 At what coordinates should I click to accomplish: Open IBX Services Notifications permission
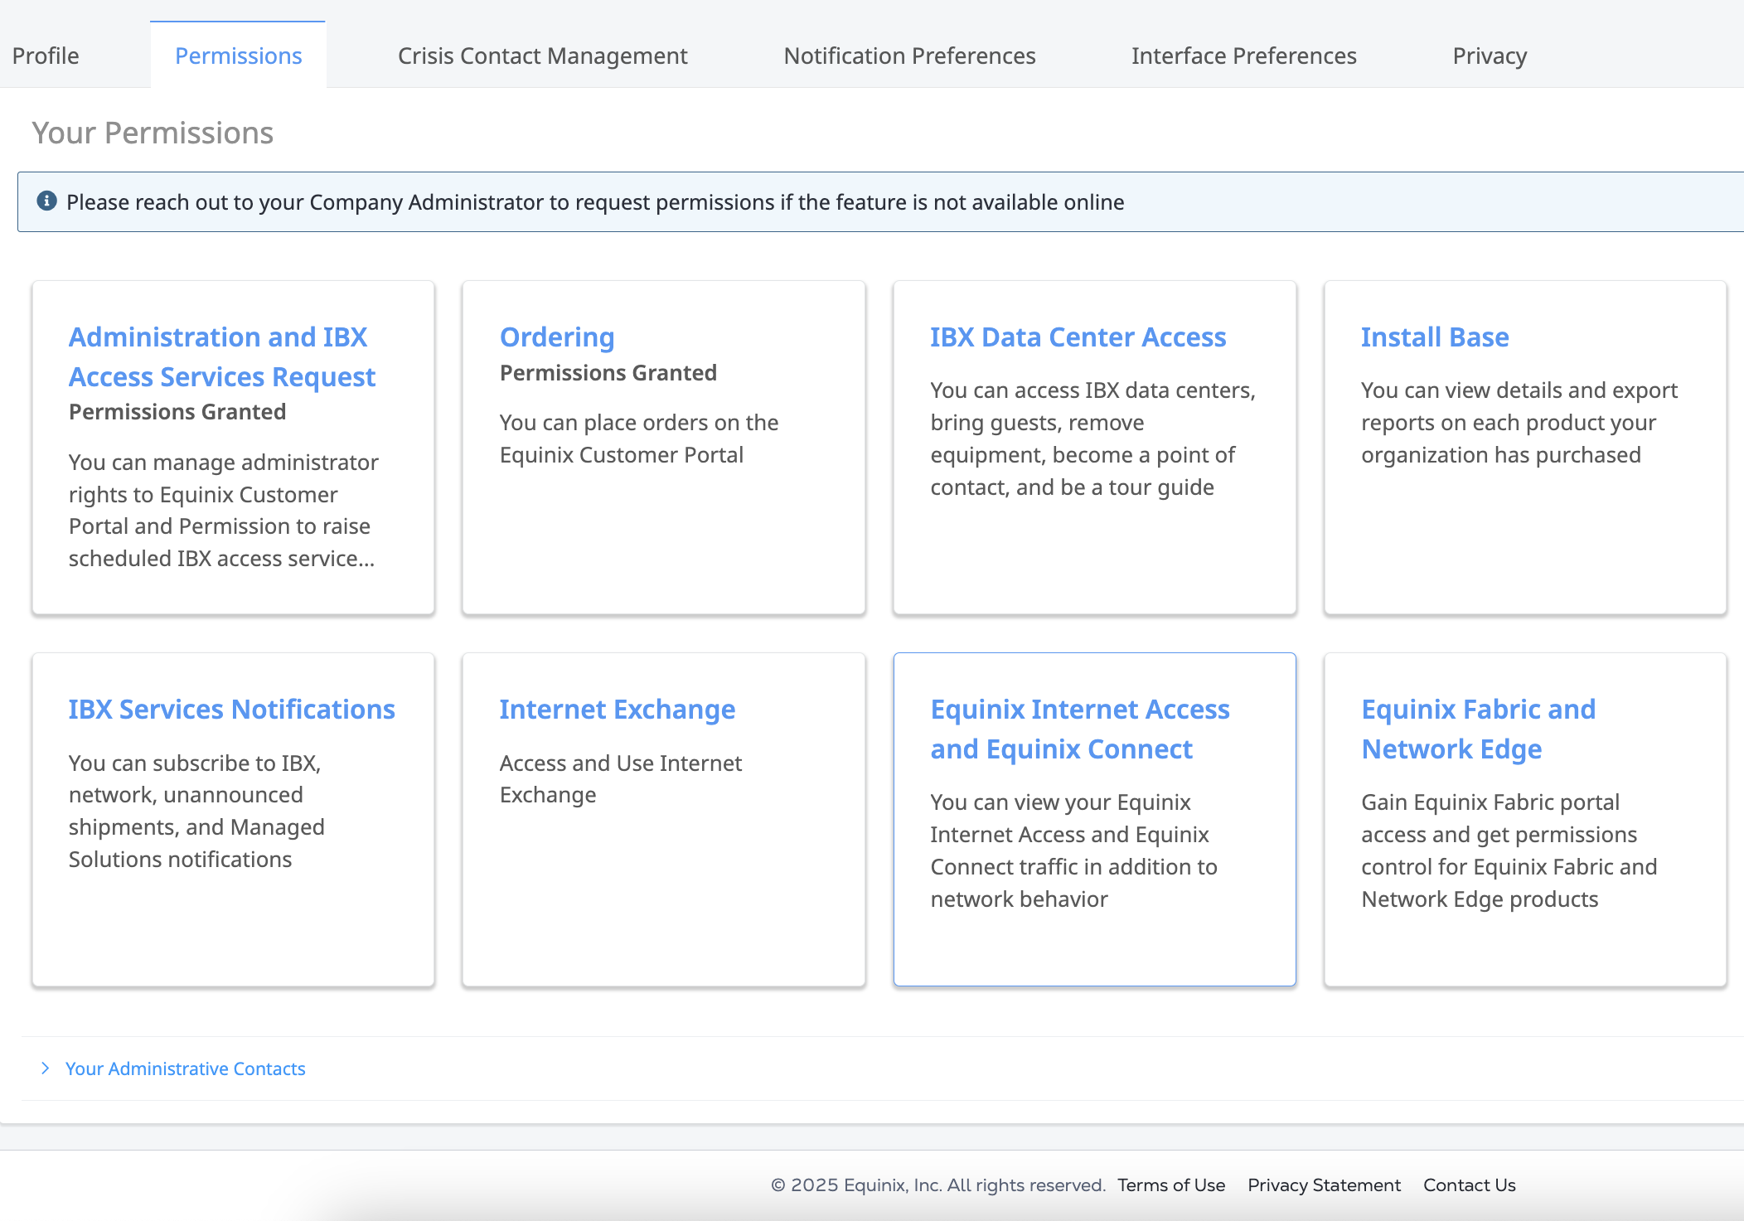231,709
